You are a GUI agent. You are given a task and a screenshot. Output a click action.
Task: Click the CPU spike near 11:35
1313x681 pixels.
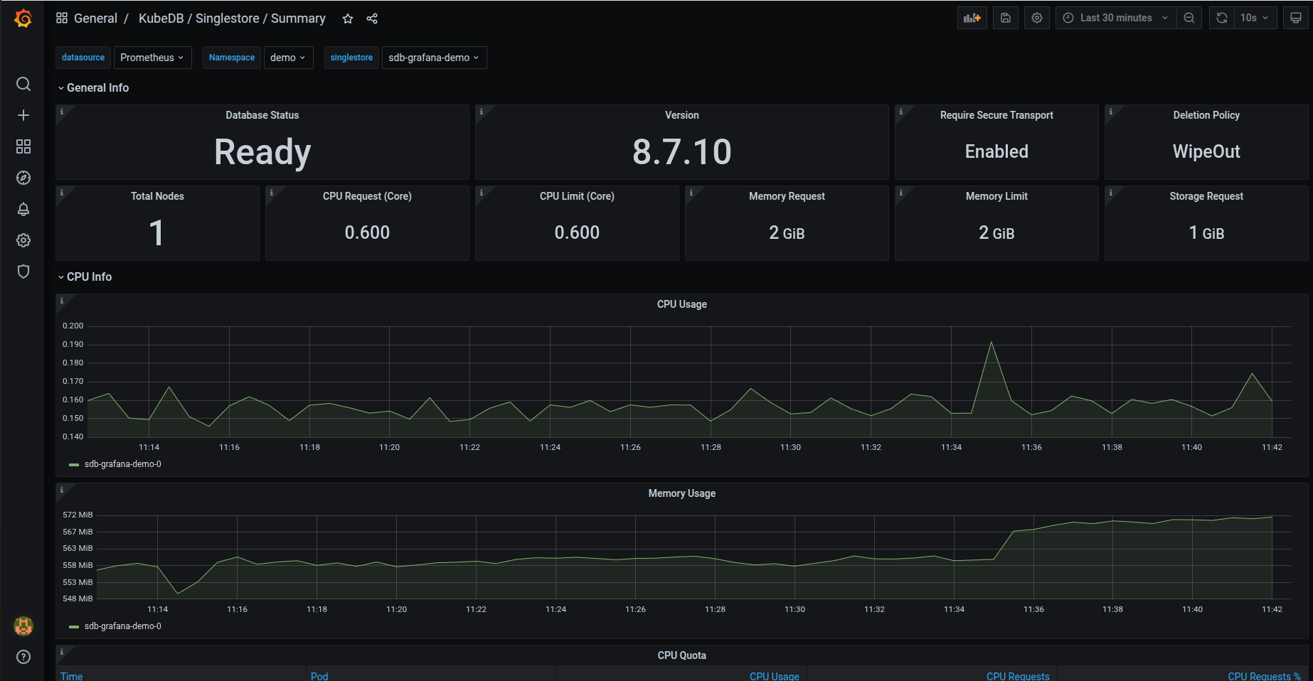click(992, 343)
